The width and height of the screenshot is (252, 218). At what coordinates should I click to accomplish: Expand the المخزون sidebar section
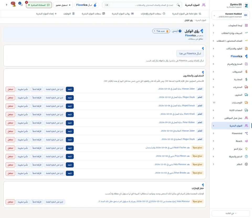pyautogui.click(x=231, y=95)
